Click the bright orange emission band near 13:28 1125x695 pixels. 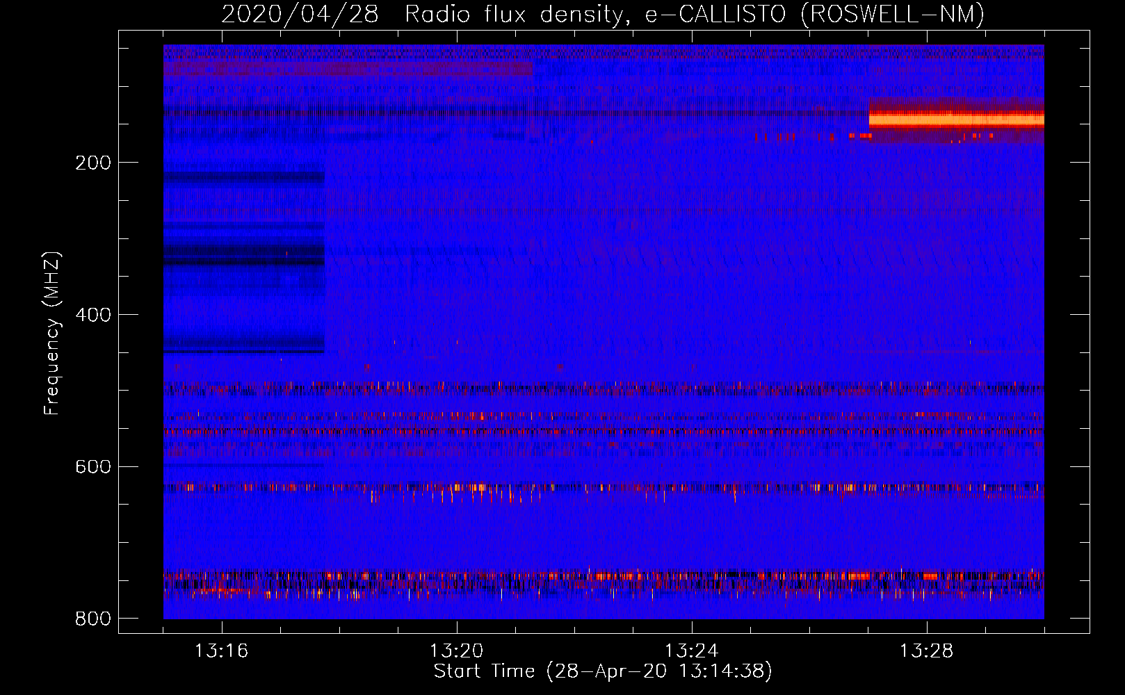(x=957, y=120)
